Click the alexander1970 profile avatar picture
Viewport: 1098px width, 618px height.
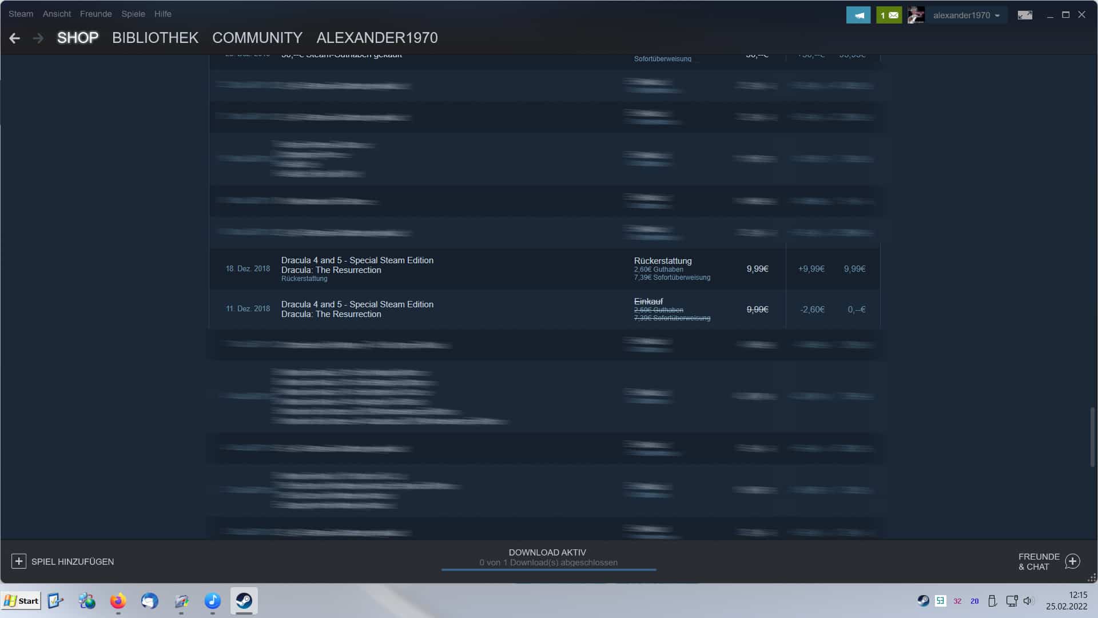tap(916, 15)
